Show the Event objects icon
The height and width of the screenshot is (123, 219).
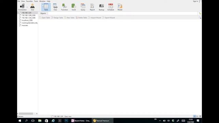[74, 7]
